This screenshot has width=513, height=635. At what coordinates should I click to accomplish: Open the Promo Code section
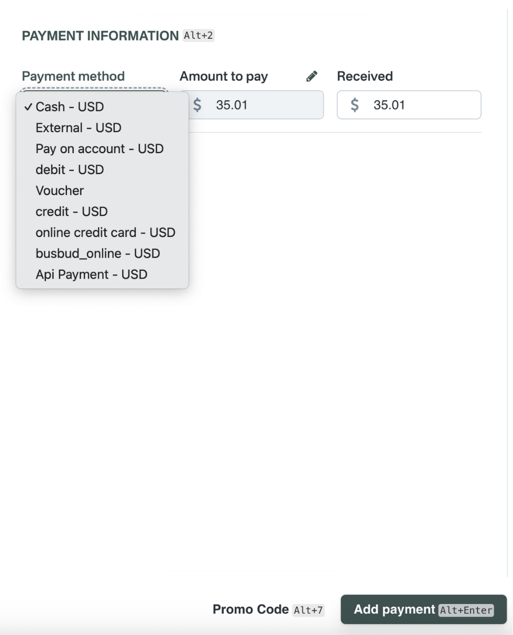251,609
